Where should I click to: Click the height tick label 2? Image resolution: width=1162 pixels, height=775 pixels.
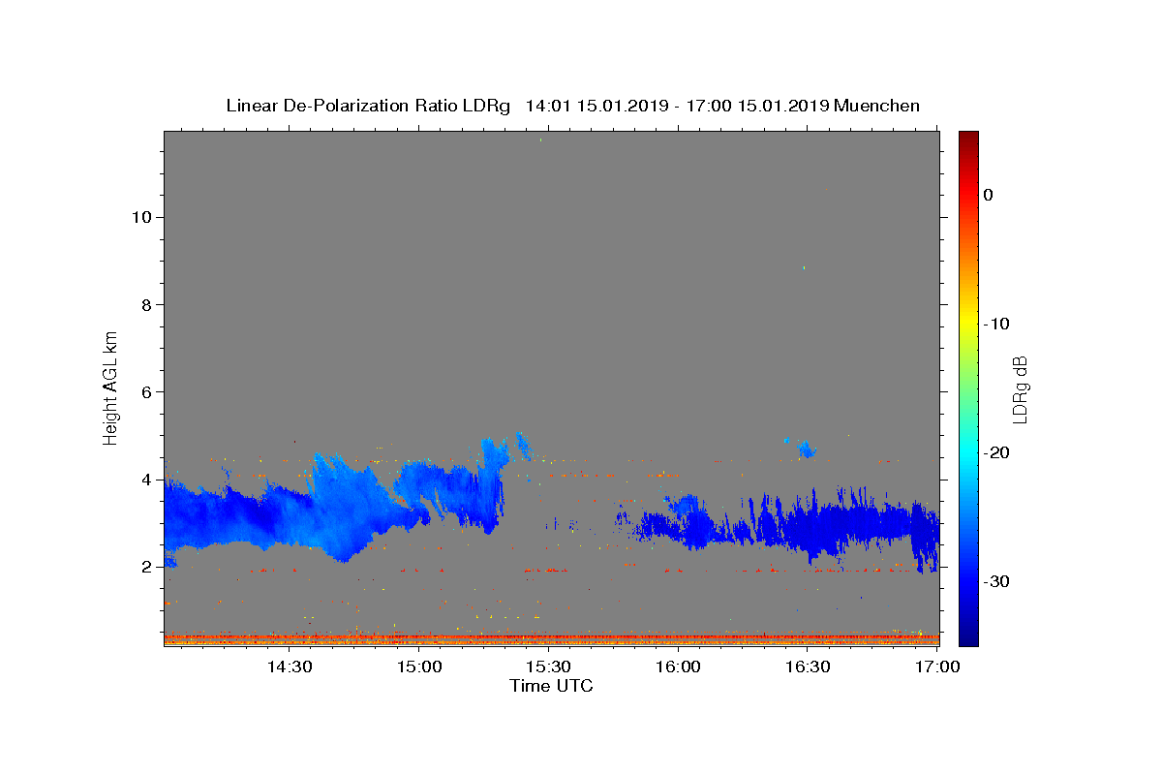pos(146,567)
